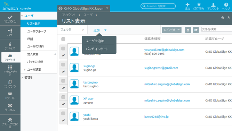Viewport: 232px width, 131px height.
Task: Expand the ユーザ設定 tree item
Action: 25,70
